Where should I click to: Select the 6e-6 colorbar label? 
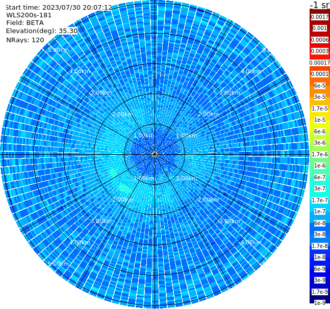click(319, 131)
